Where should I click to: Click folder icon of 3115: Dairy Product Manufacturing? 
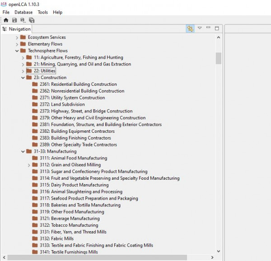35,185
